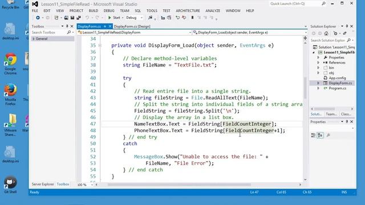365x205 pixels.
Task: Select App.config in Solution Explorer
Action: 337,78
